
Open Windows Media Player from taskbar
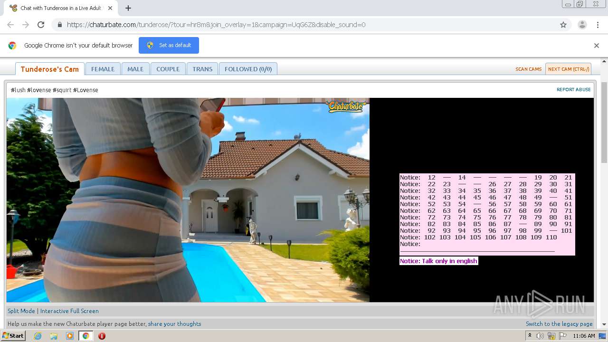[70, 336]
